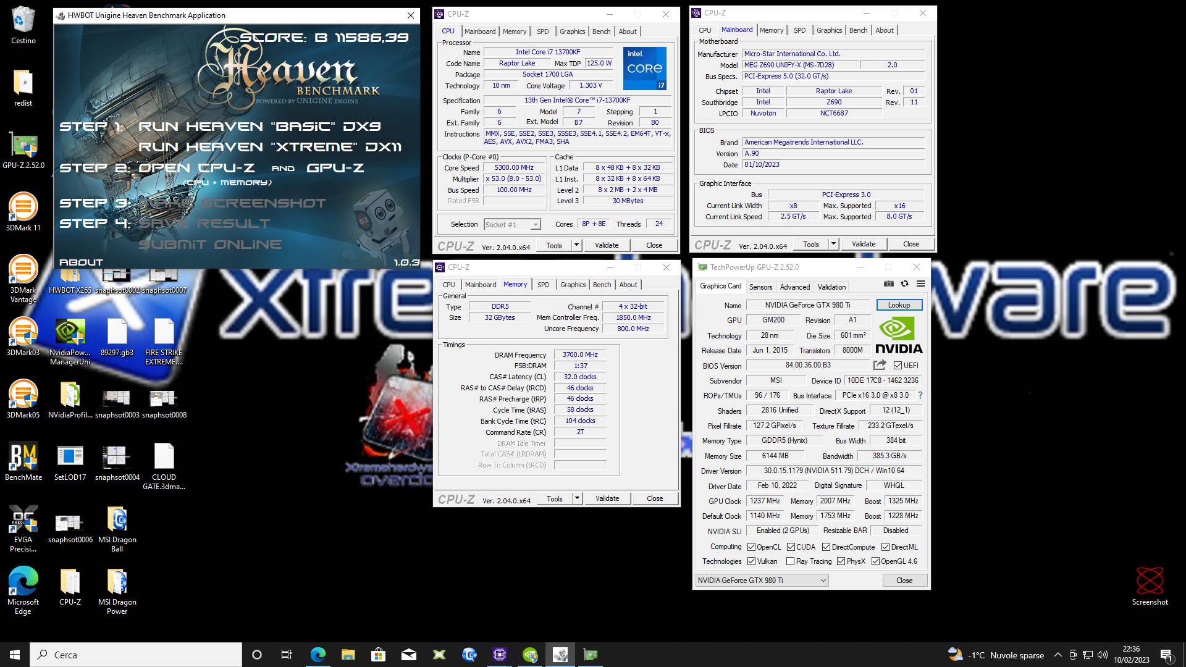
Task: Click the taskbar Cerca search field
Action: (x=136, y=655)
